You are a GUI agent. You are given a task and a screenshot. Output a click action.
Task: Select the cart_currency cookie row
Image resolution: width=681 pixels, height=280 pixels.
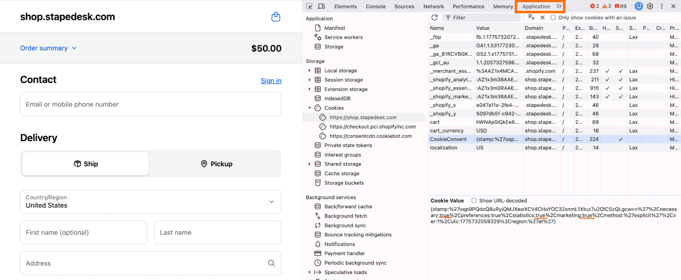(x=554, y=131)
